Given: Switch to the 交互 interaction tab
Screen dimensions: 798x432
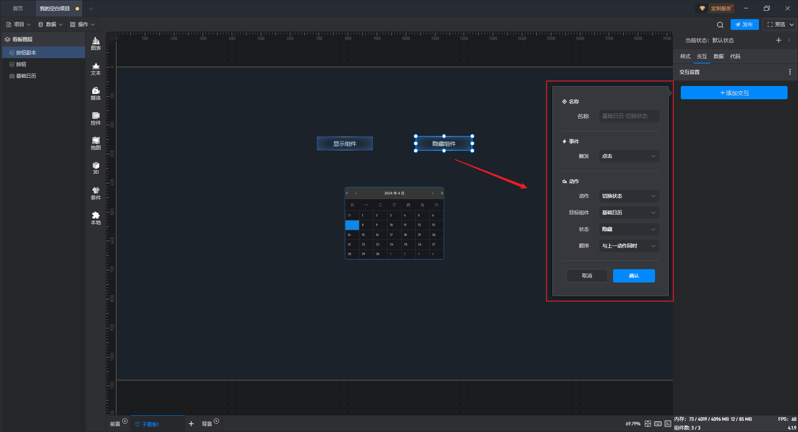Looking at the screenshot, I should pyautogui.click(x=702, y=56).
